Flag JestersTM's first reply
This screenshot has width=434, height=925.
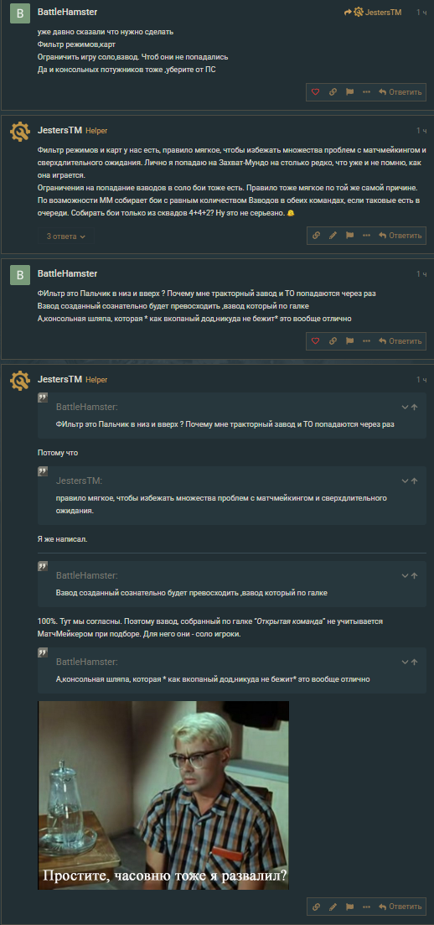tap(349, 236)
